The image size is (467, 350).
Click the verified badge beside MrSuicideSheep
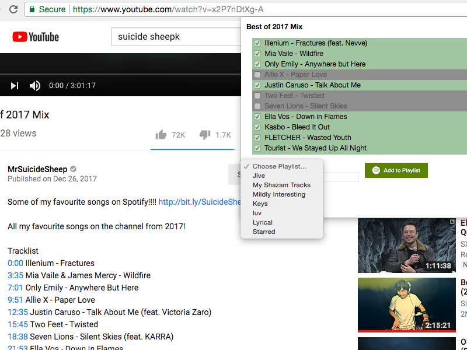74,169
